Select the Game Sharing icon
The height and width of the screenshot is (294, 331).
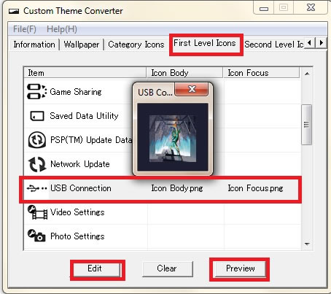coord(36,92)
